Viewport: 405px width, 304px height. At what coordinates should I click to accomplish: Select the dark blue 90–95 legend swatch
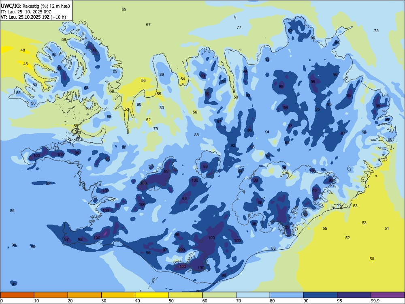pyautogui.click(x=320, y=295)
